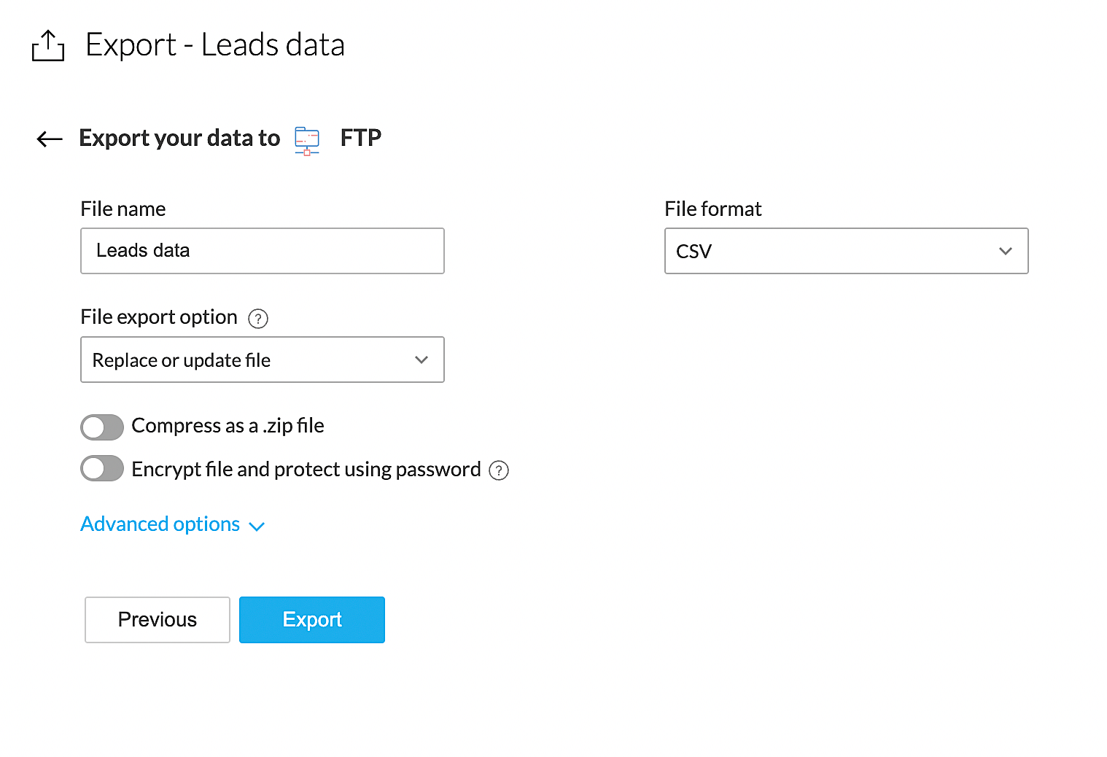Click the chevron in Replace or update file
This screenshot has width=1107, height=757.
point(422,360)
